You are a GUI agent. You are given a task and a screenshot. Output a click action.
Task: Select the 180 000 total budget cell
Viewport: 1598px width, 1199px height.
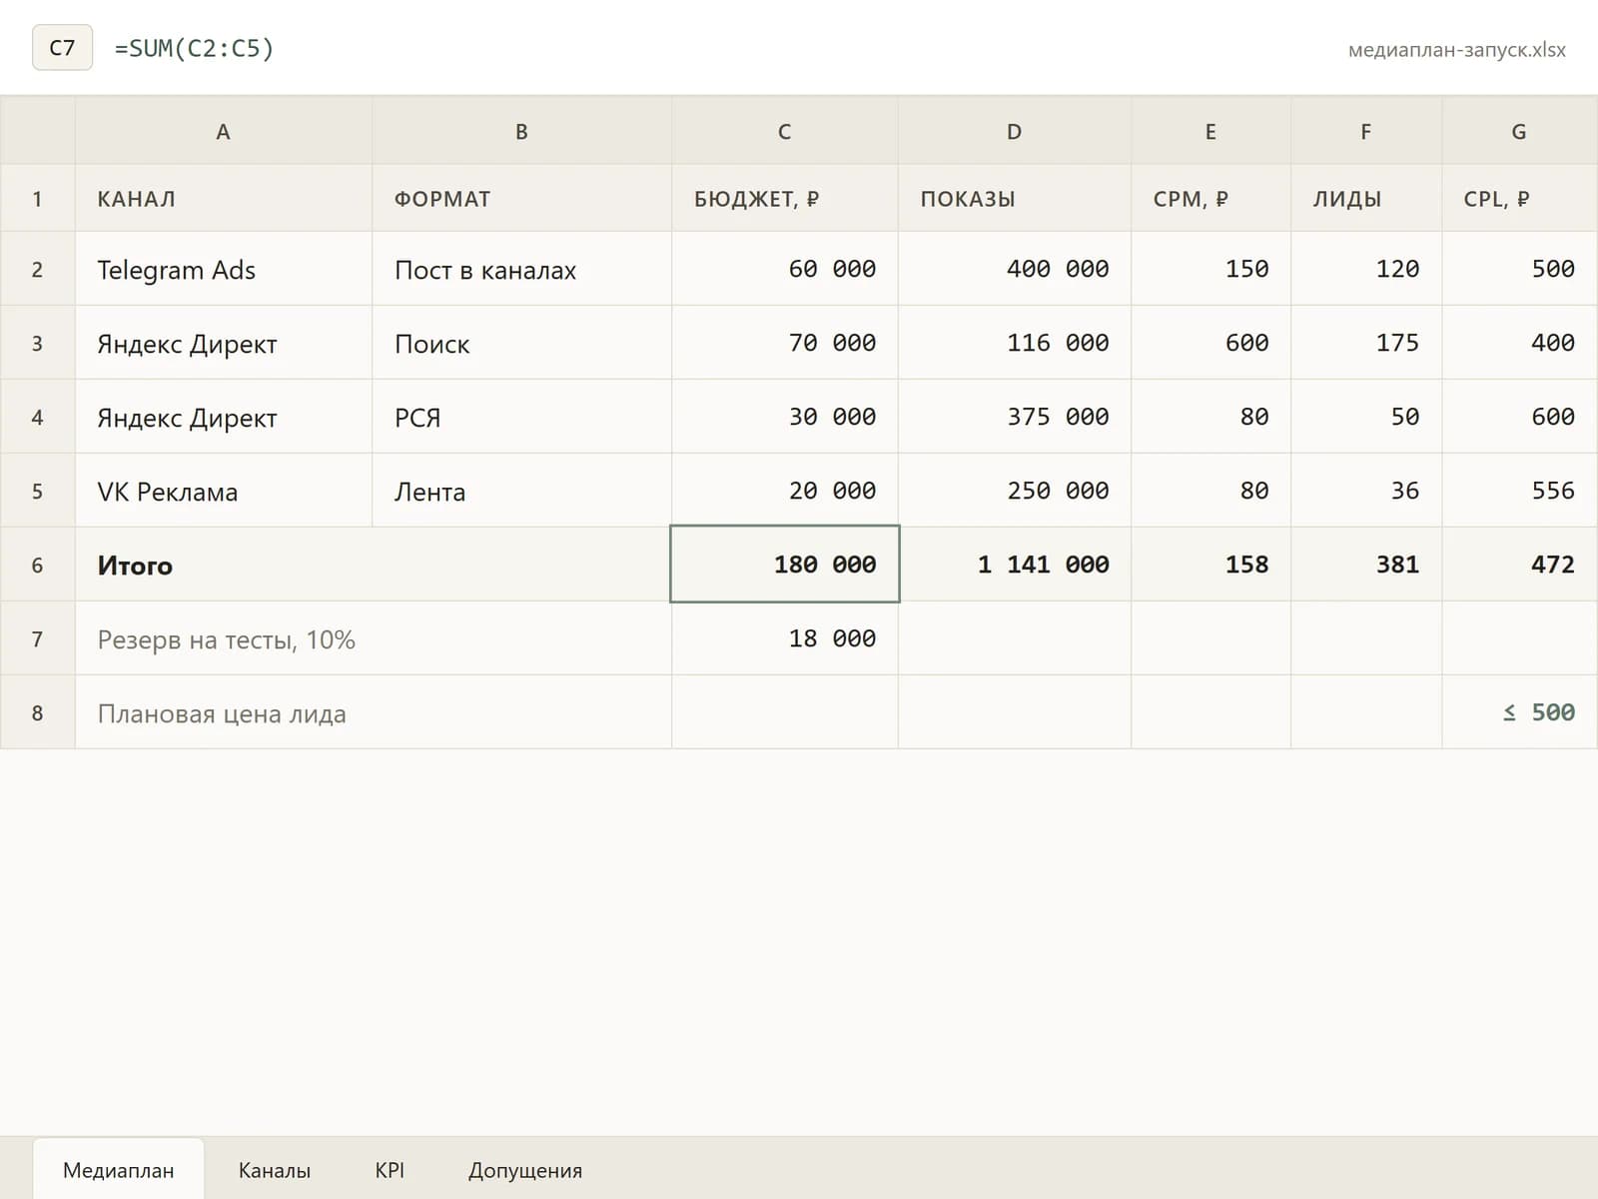[784, 565]
